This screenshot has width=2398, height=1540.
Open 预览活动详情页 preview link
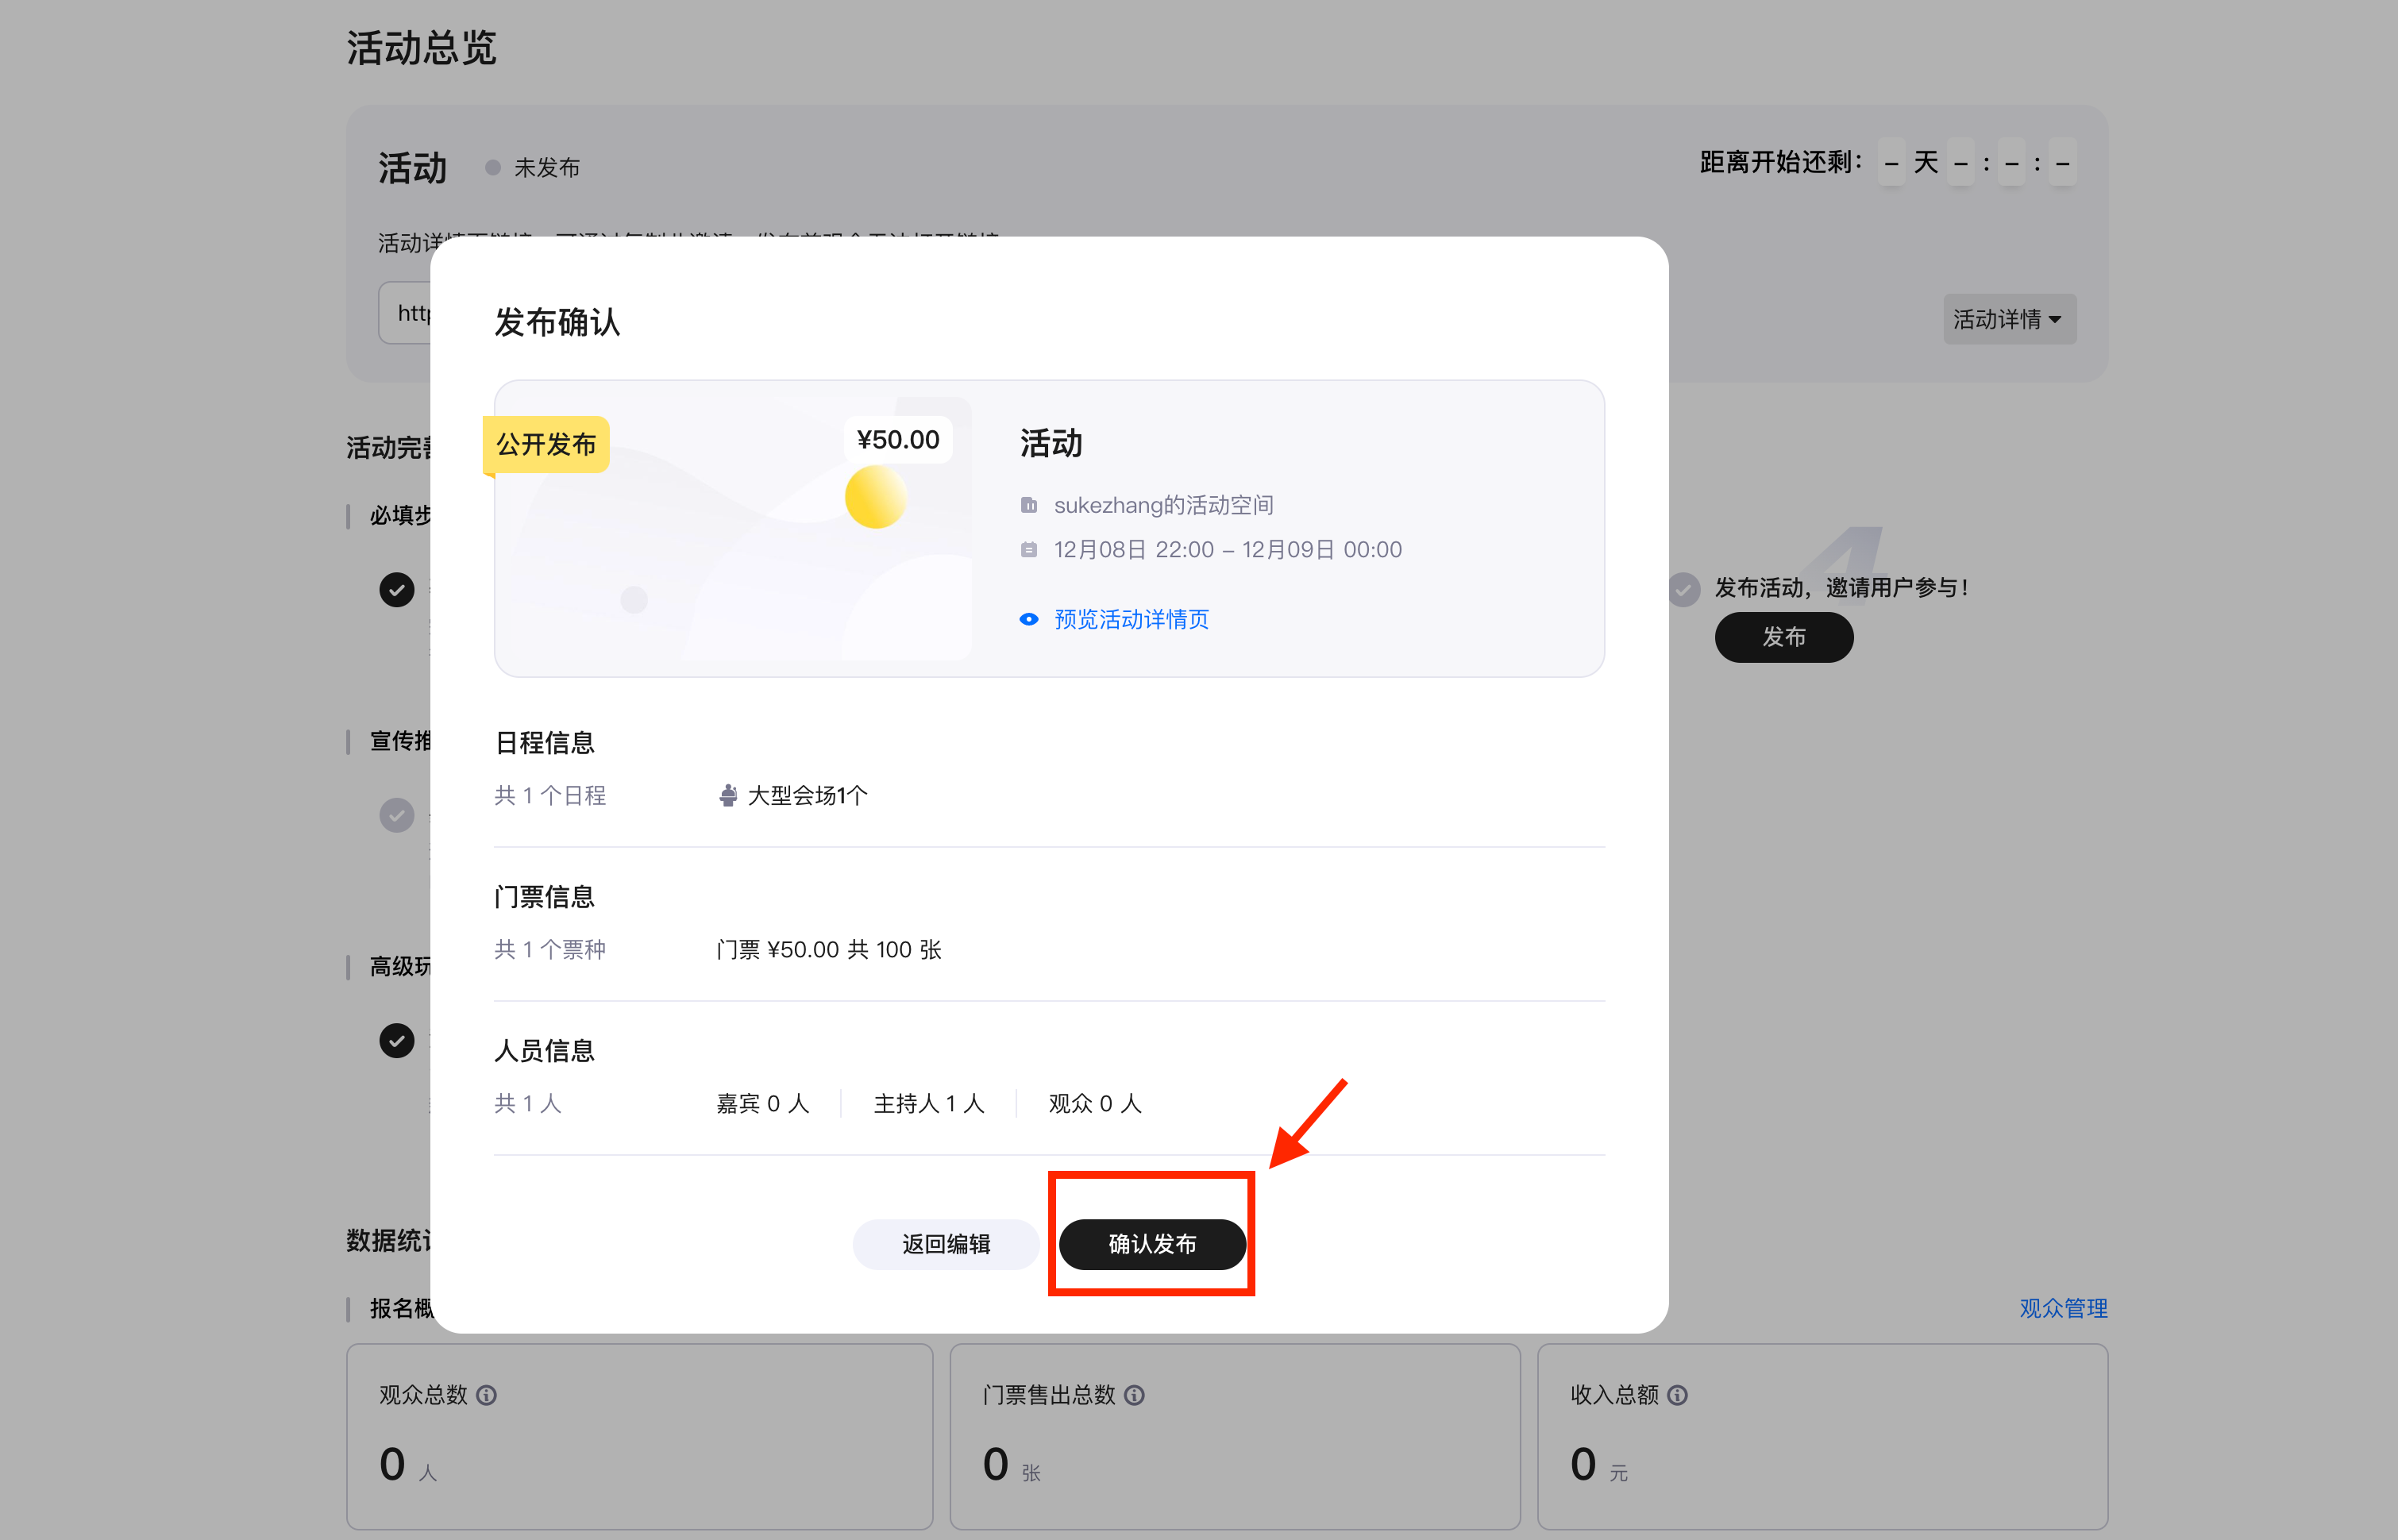pyautogui.click(x=1131, y=619)
